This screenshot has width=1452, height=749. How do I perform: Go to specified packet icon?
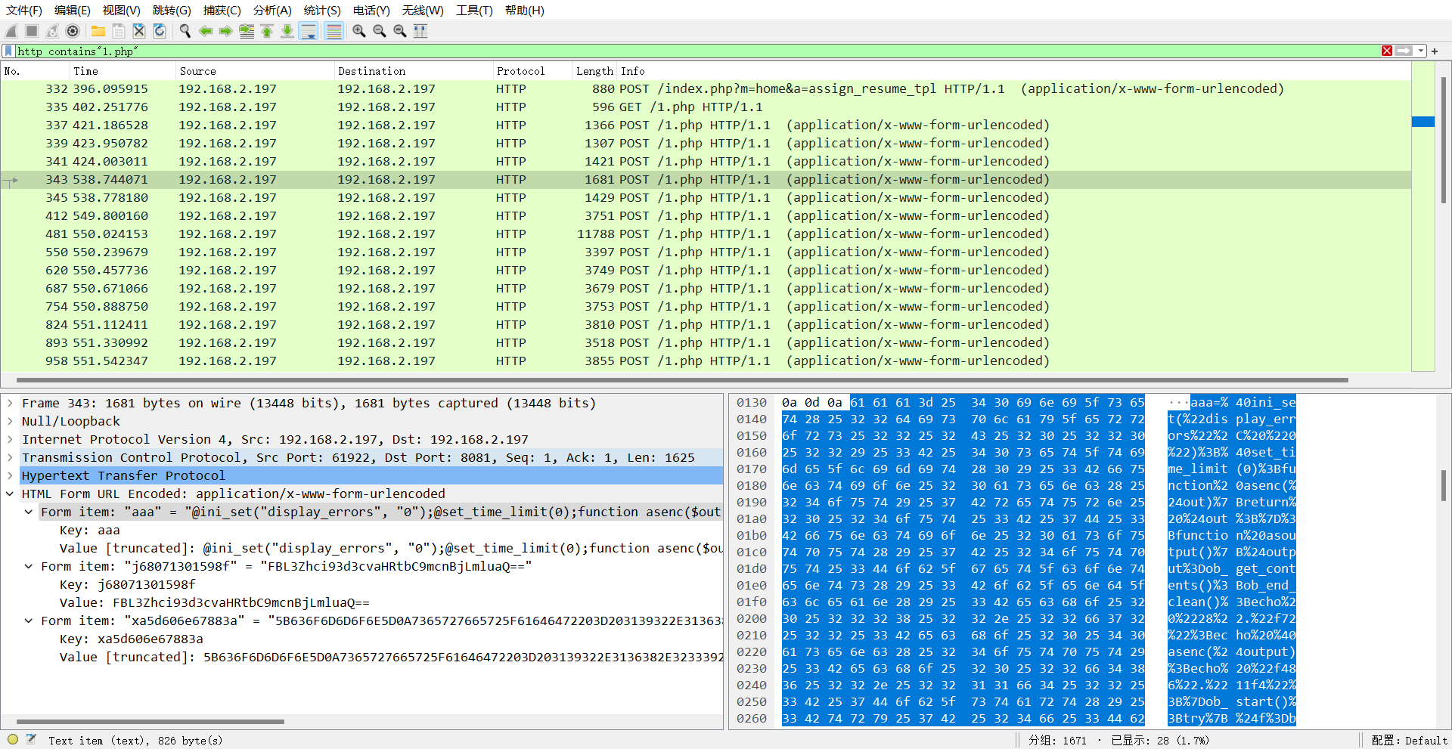(247, 31)
